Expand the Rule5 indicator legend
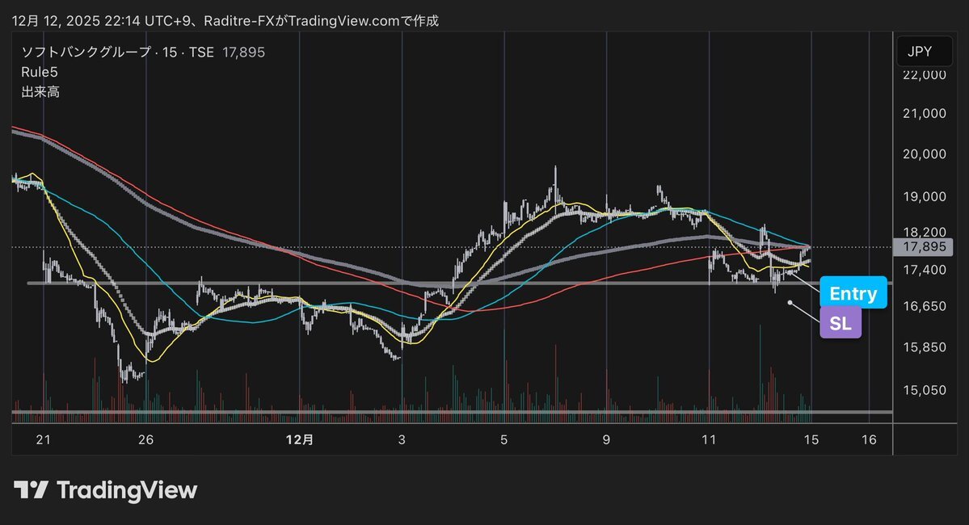The image size is (969, 525). point(39,72)
